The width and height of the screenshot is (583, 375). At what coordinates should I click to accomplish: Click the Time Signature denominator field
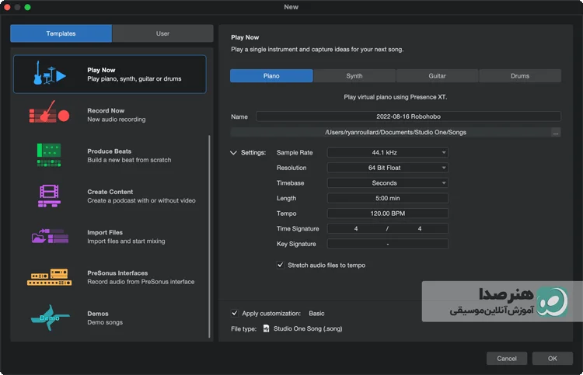(420, 229)
